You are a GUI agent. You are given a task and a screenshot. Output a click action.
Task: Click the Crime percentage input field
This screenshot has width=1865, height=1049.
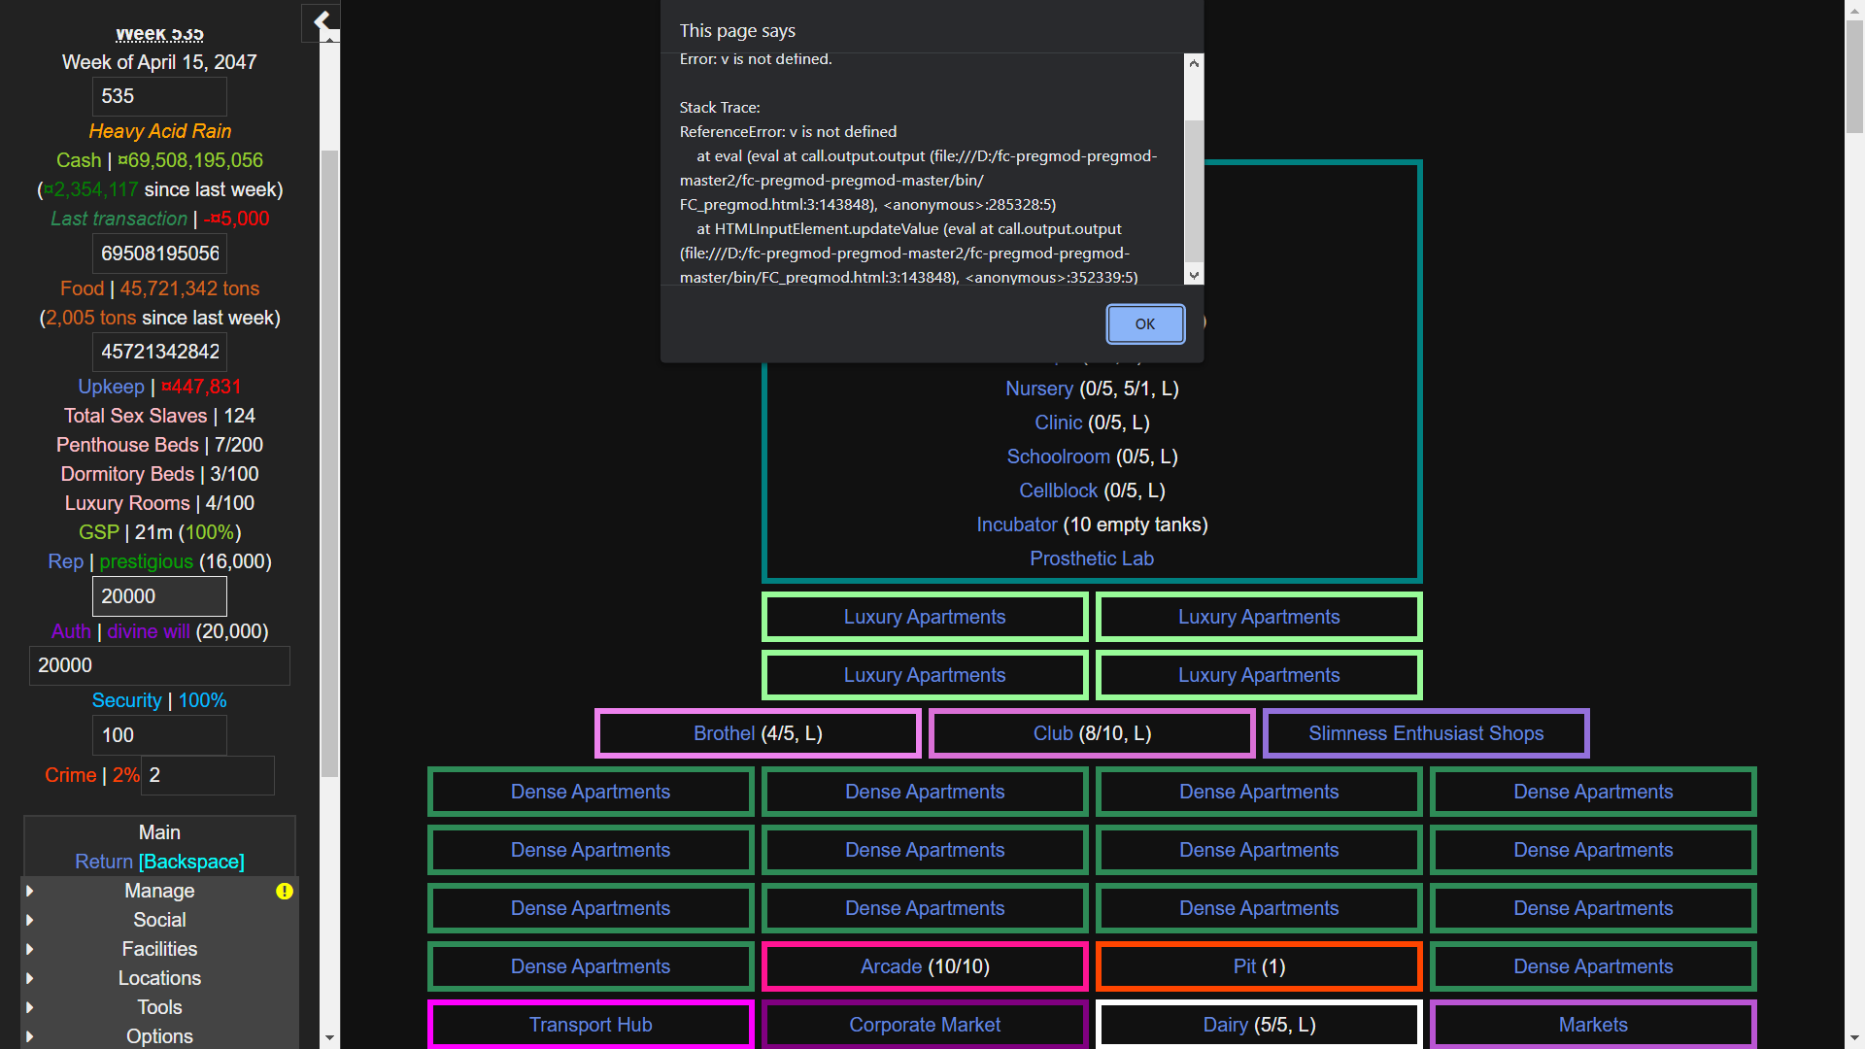click(207, 775)
